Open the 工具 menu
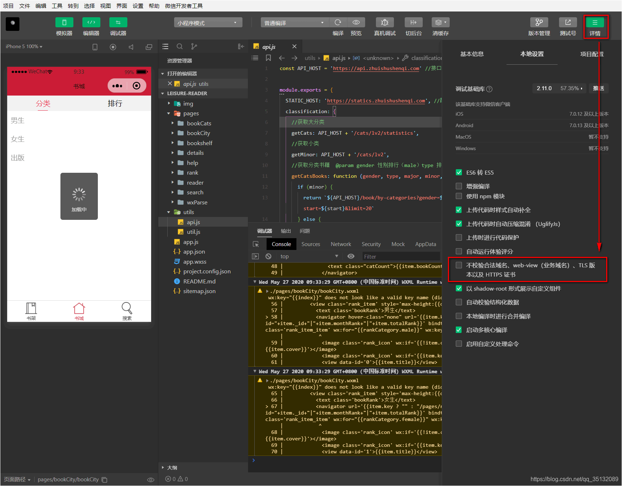622x486 pixels. [x=57, y=6]
